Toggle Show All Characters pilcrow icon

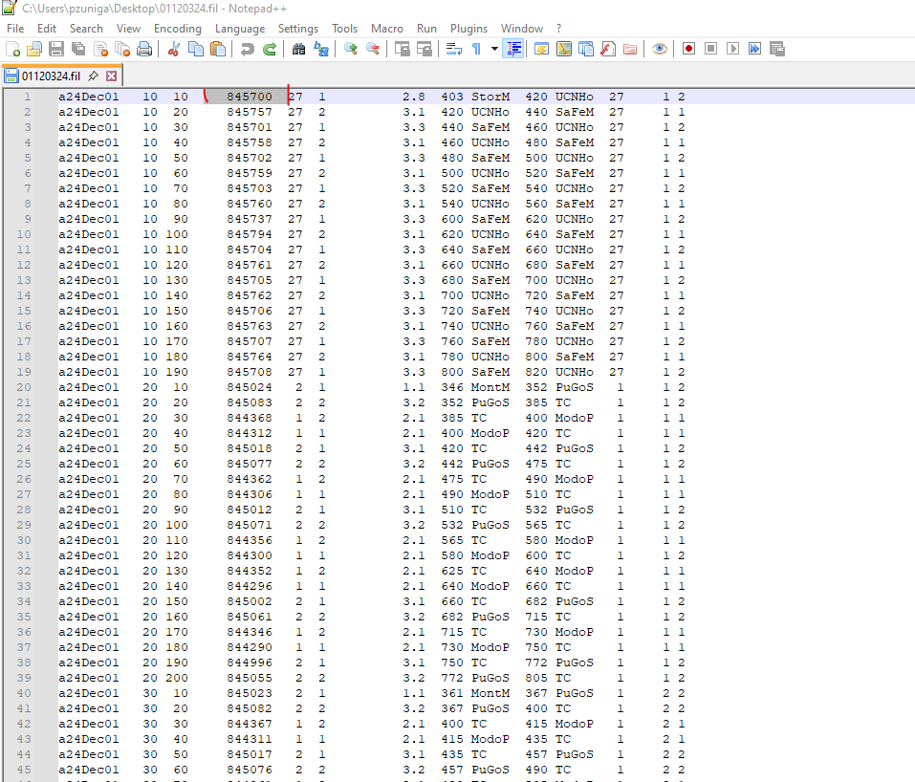[476, 49]
